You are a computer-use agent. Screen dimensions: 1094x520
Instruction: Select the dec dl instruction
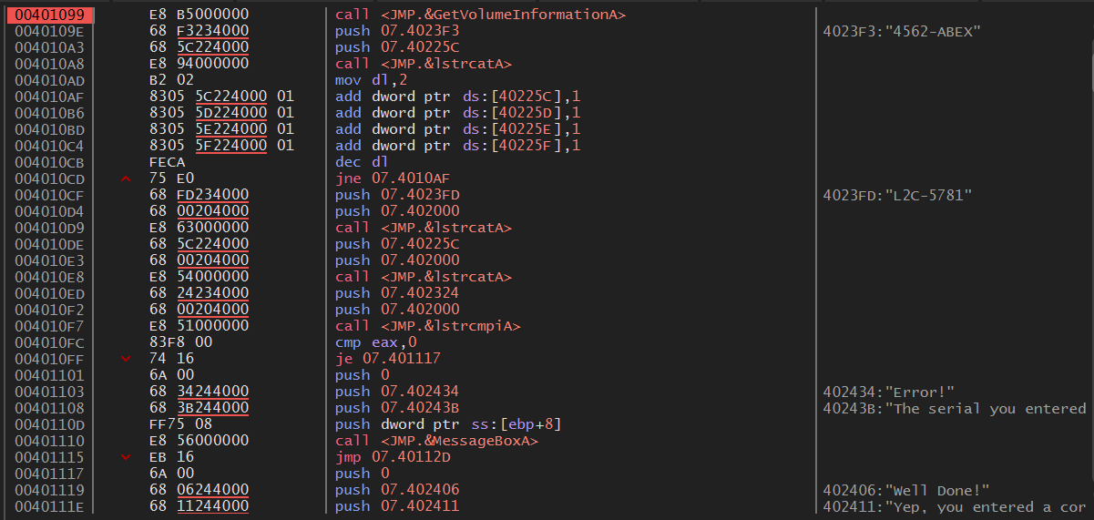pyautogui.click(x=363, y=162)
